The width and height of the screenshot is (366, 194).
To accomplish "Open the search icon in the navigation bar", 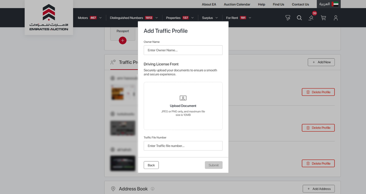I will click(299, 18).
